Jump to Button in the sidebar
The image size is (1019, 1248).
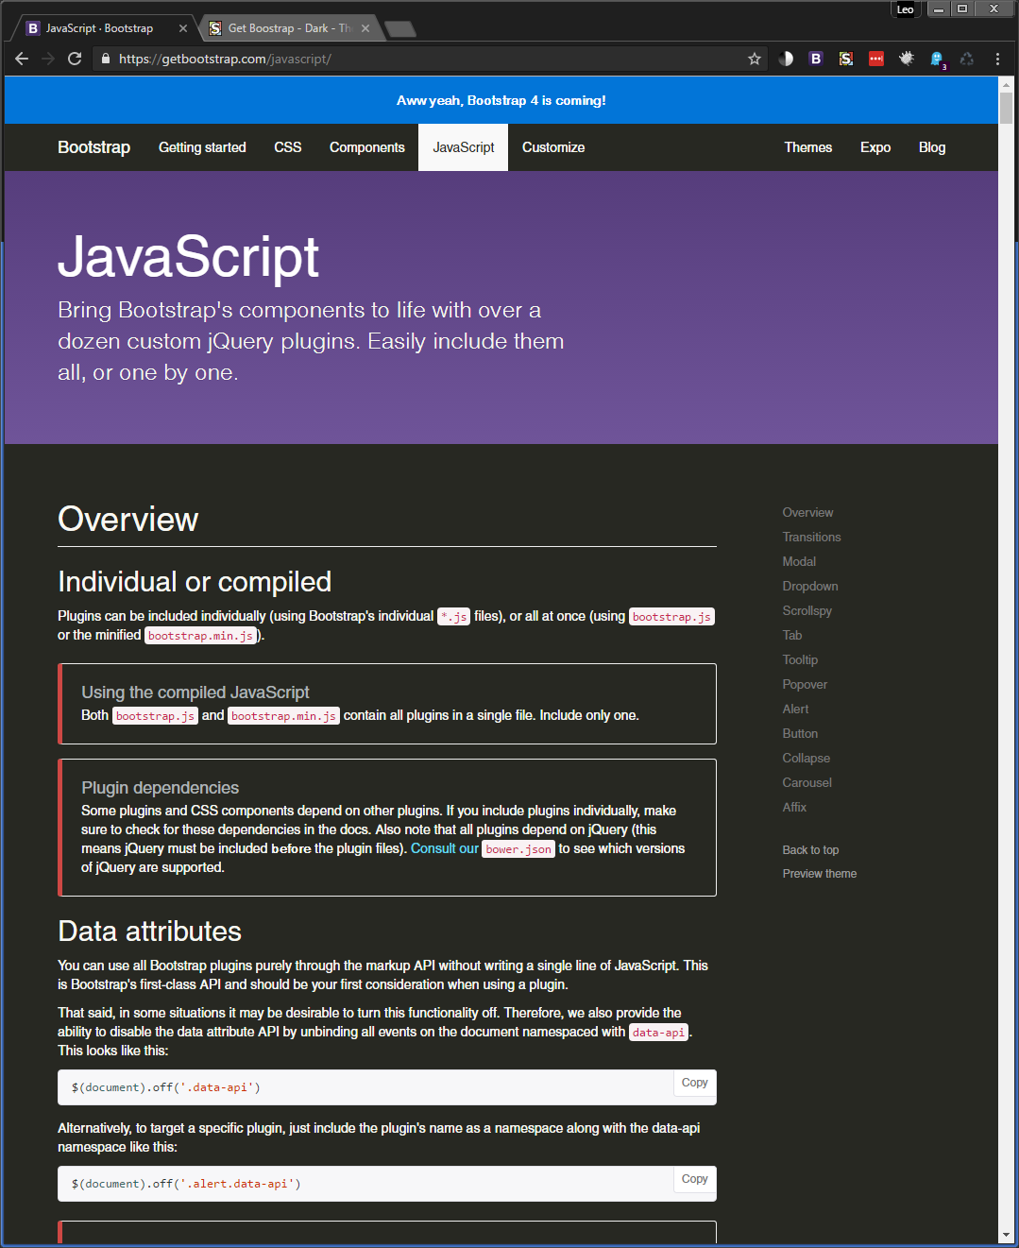(x=800, y=733)
